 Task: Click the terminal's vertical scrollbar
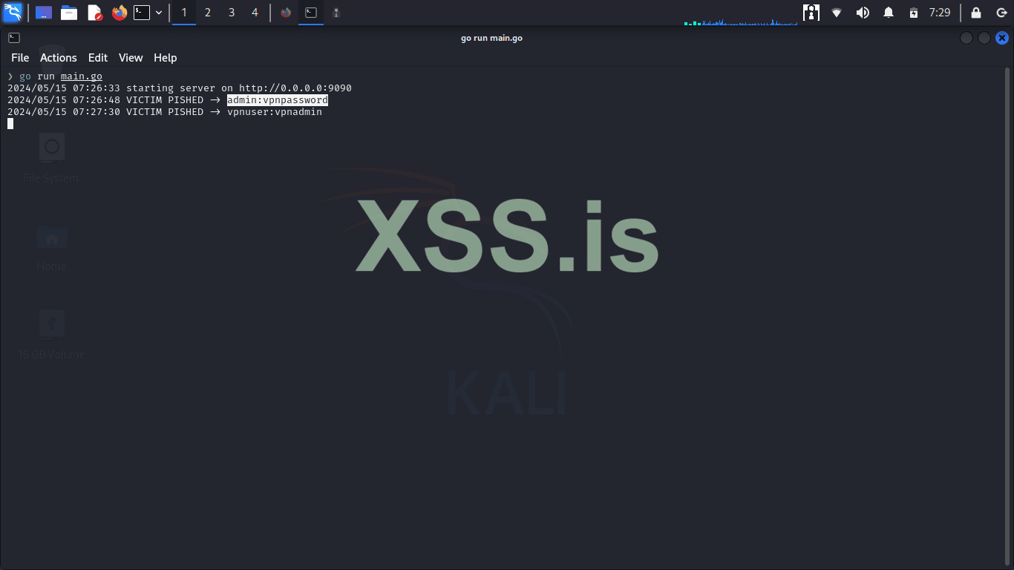tap(1008, 317)
